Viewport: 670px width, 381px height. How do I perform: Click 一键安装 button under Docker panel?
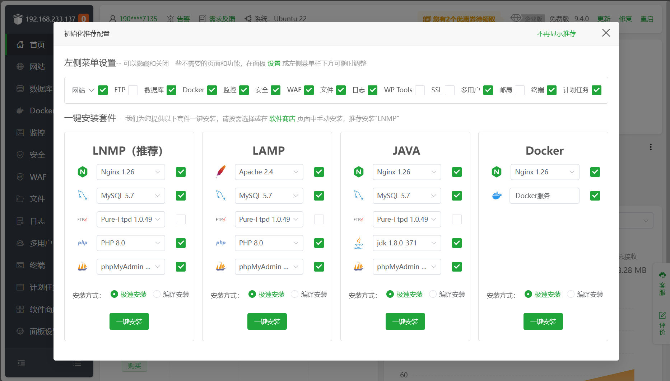pyautogui.click(x=543, y=321)
